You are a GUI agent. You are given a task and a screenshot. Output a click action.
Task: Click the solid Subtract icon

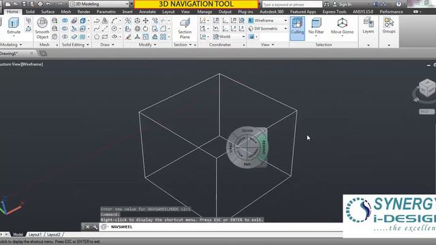tap(65, 29)
